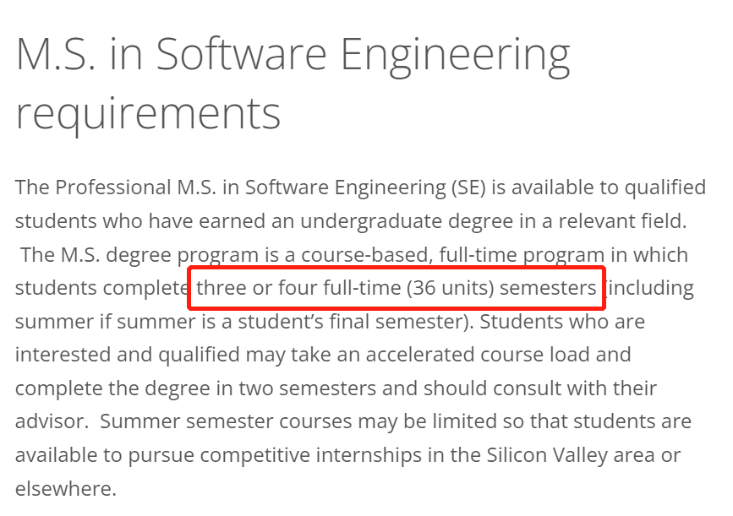
Task: Click the words "relevant field"
Action: (623, 221)
